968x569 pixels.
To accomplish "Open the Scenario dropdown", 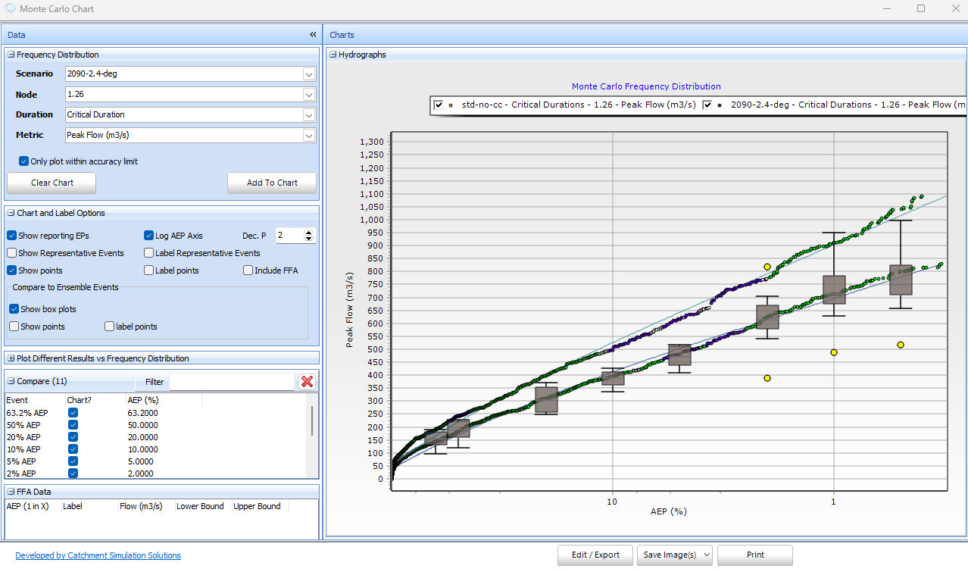I will (x=308, y=73).
